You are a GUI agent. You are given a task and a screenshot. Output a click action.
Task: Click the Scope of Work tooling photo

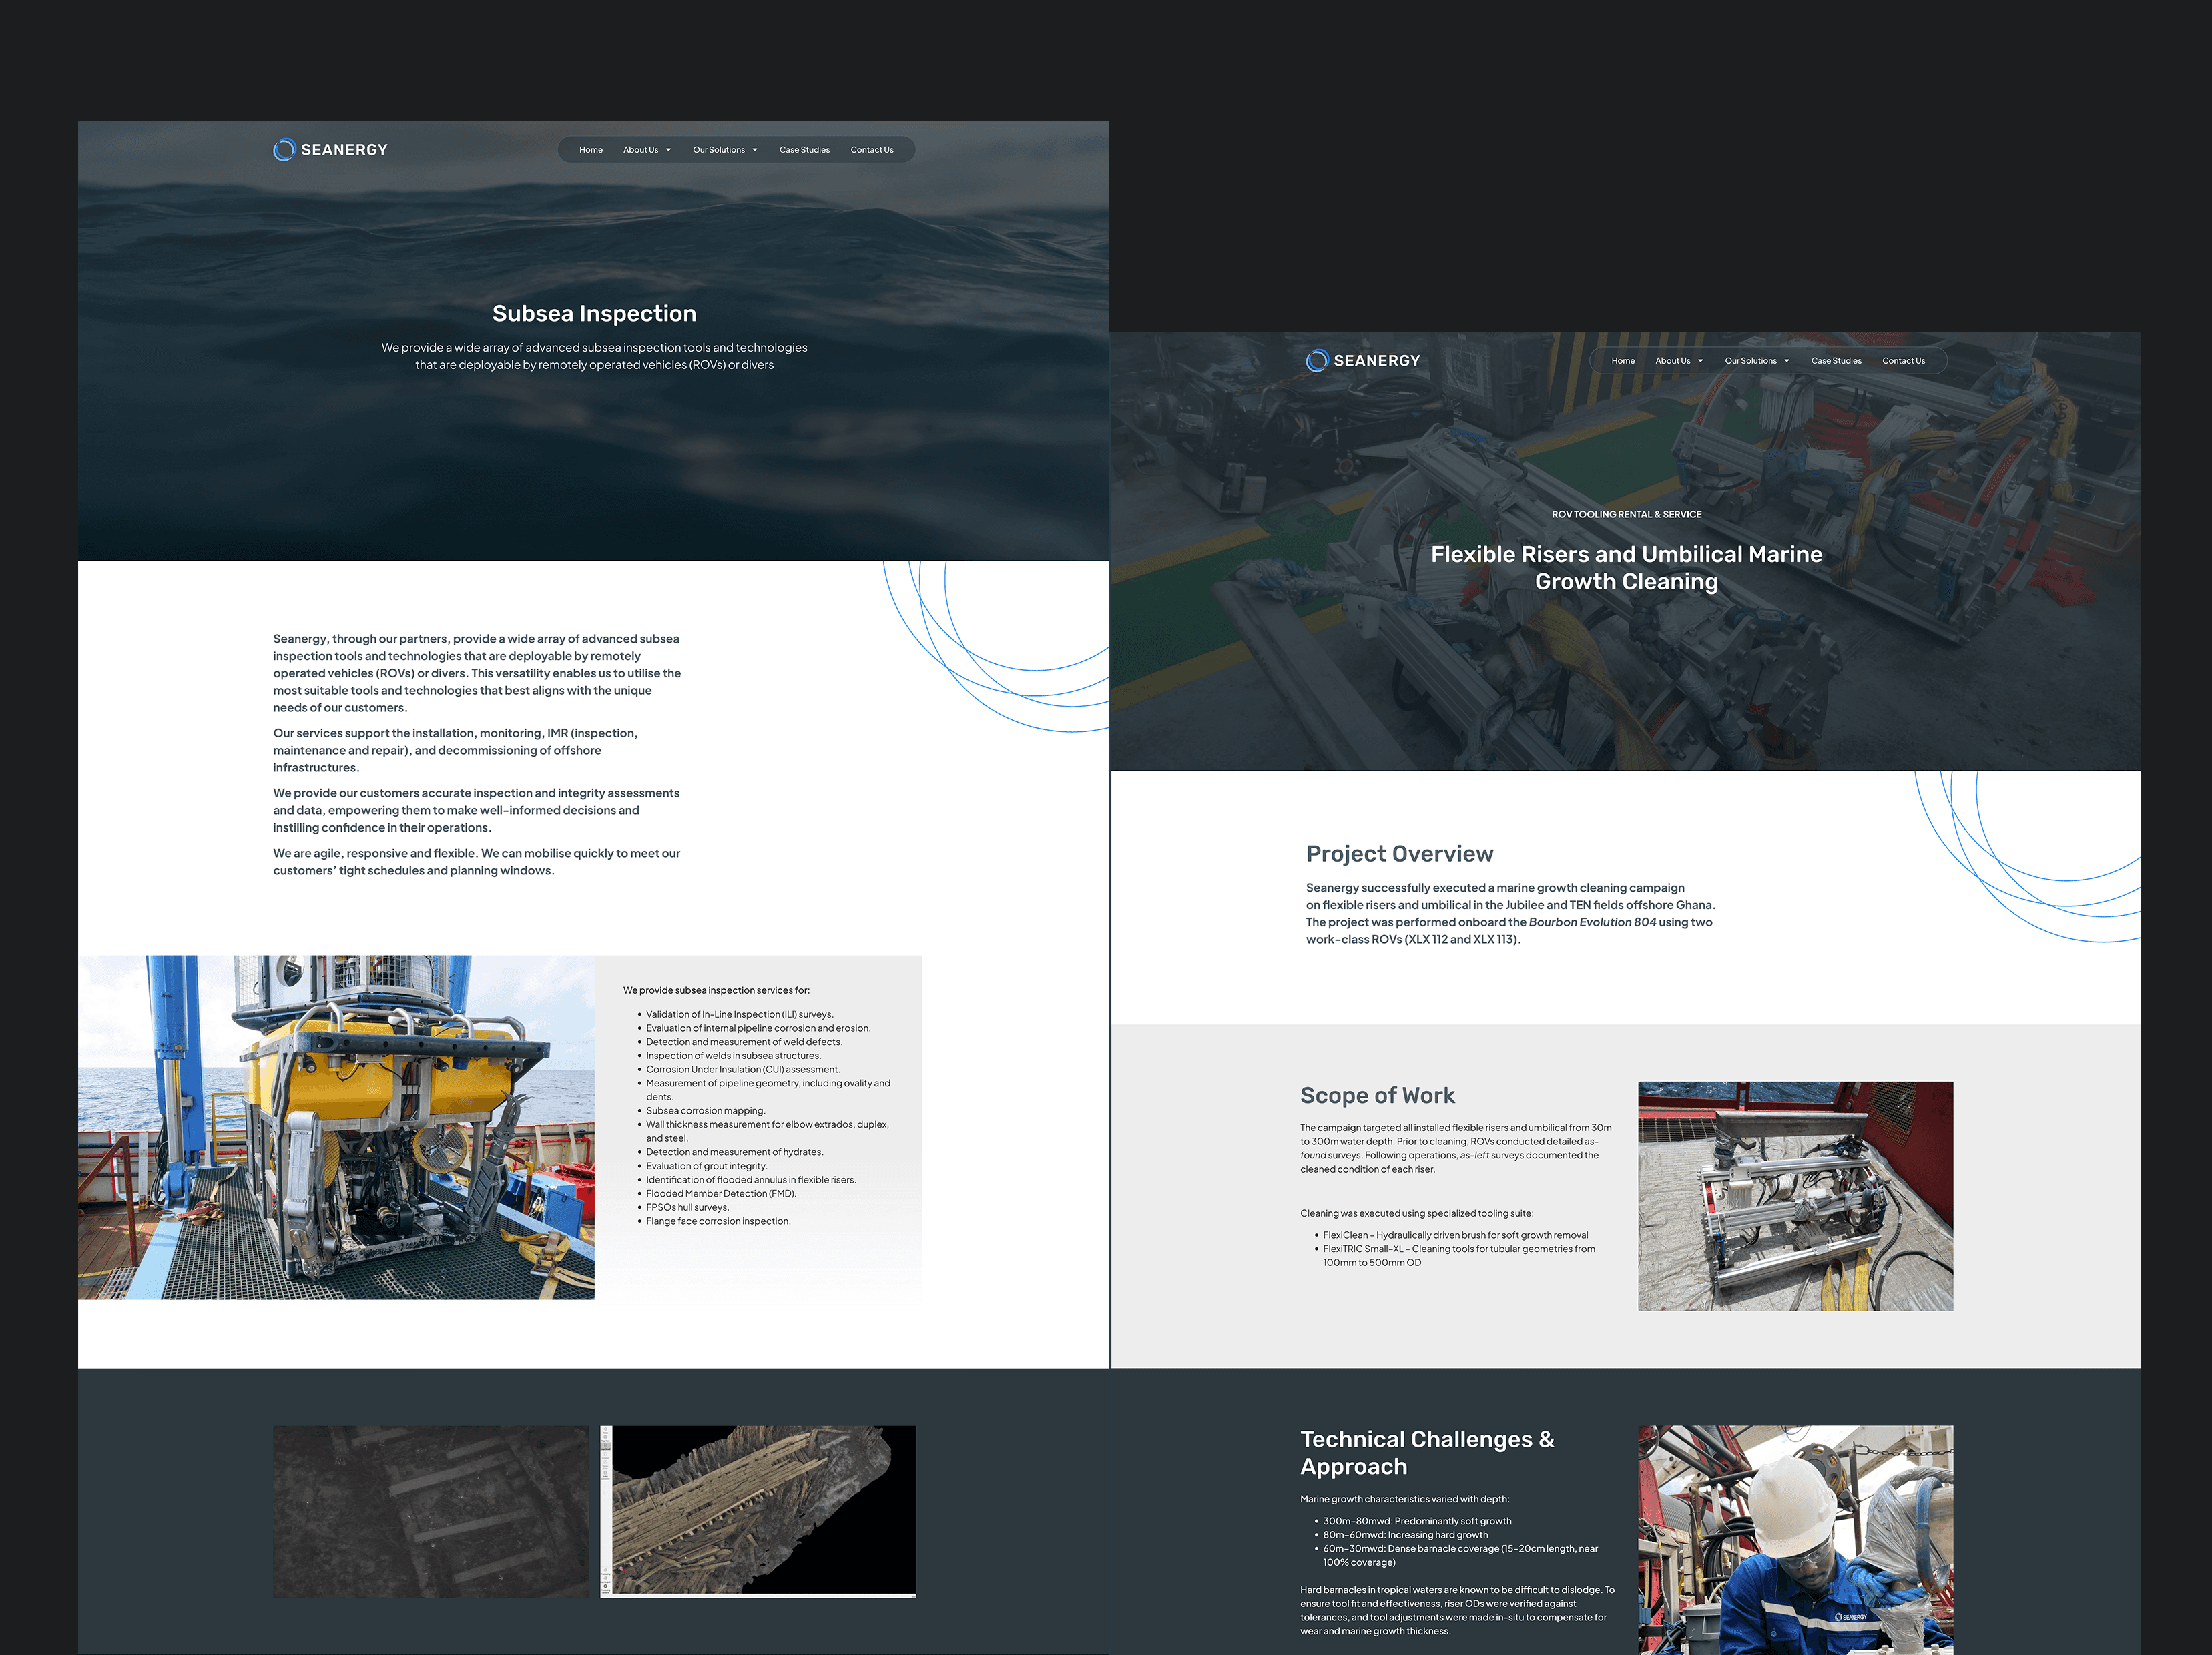[x=1795, y=1196]
